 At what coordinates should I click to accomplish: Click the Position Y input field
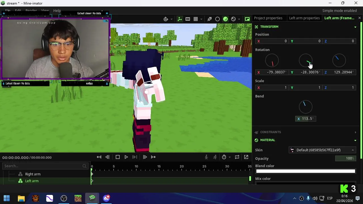pos(305,41)
